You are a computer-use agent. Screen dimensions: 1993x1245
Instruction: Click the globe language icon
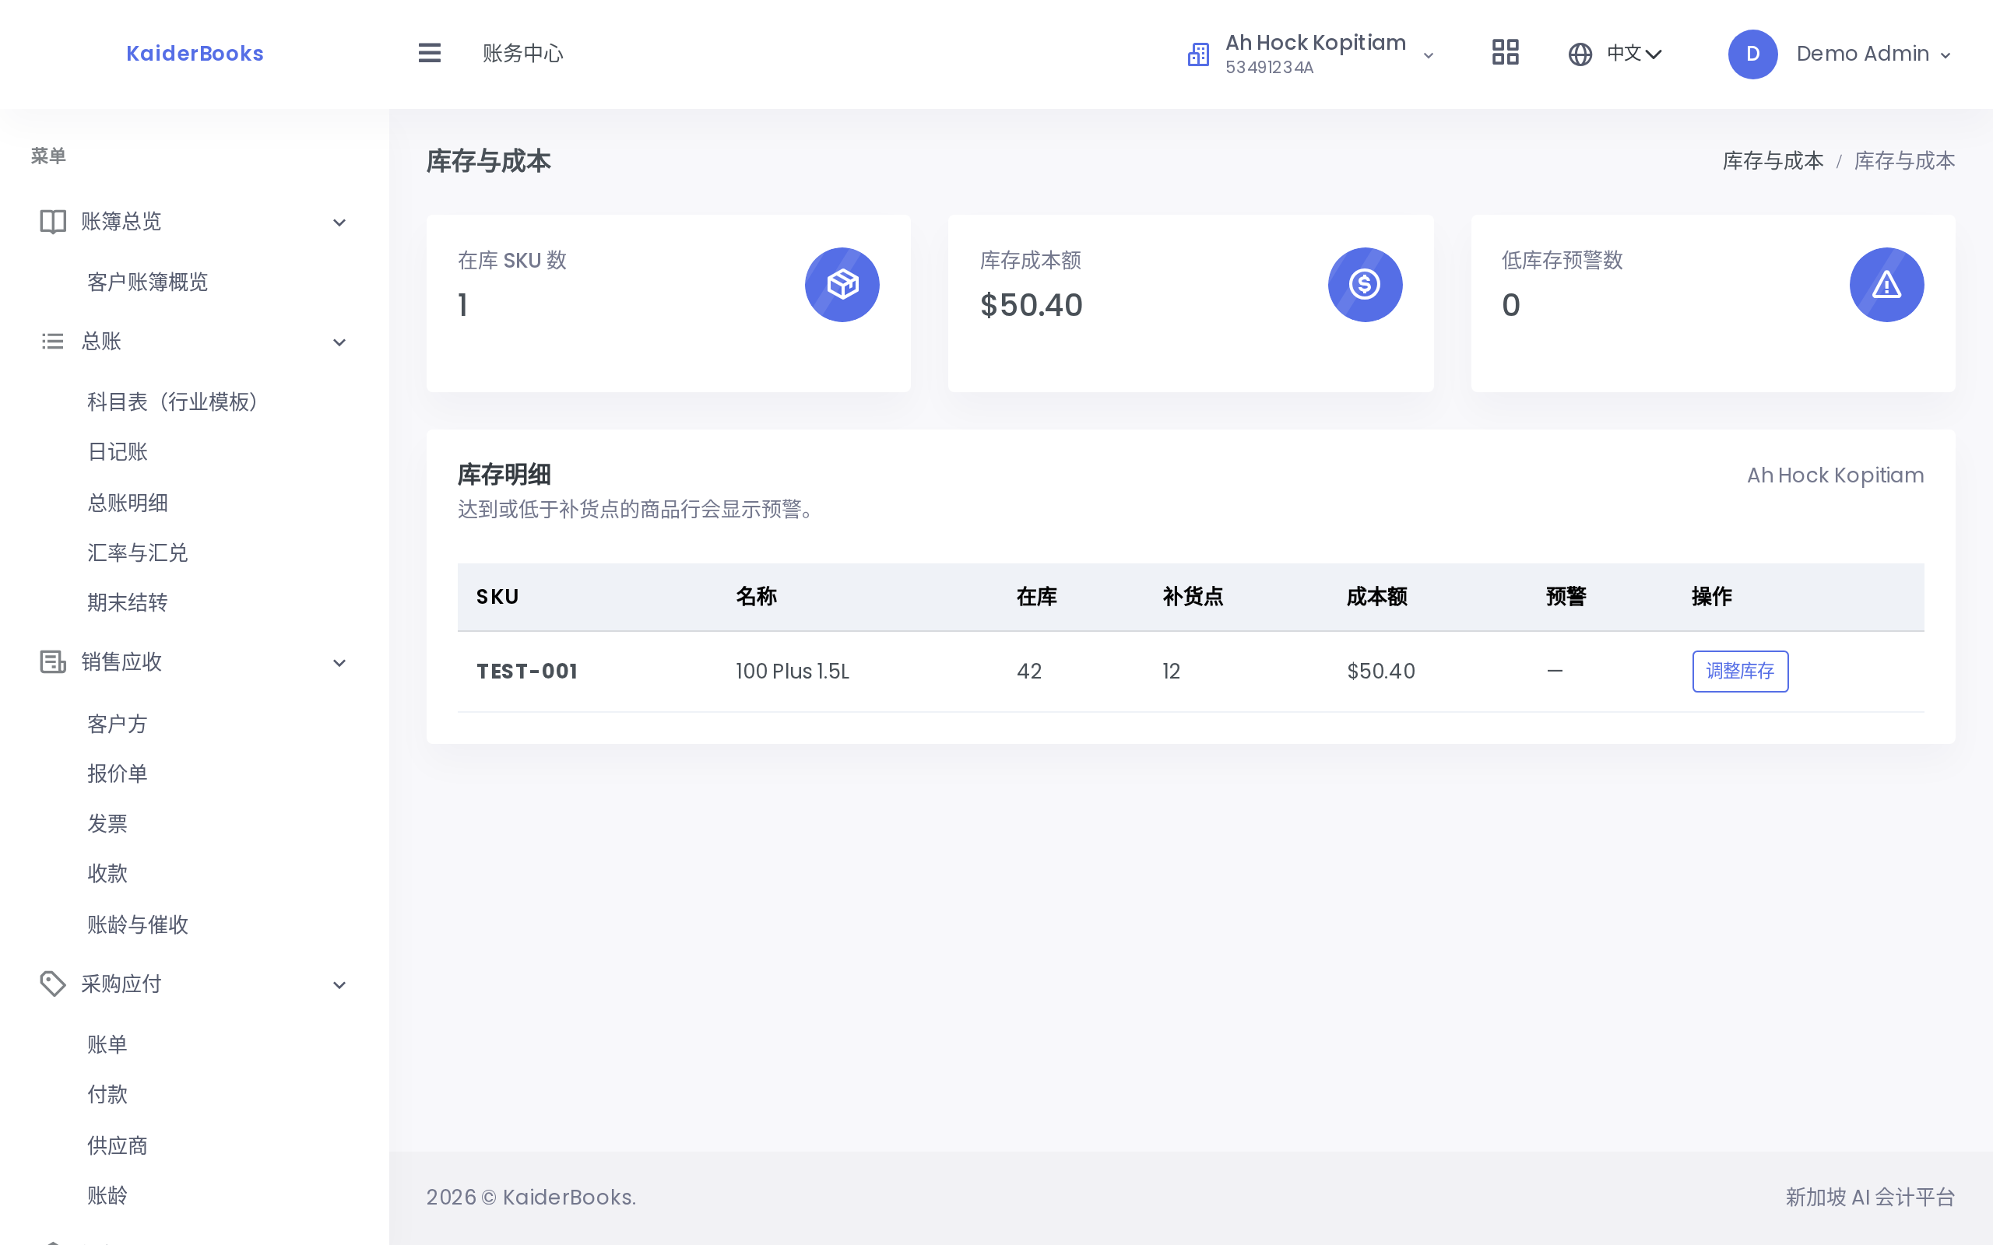tap(1580, 54)
